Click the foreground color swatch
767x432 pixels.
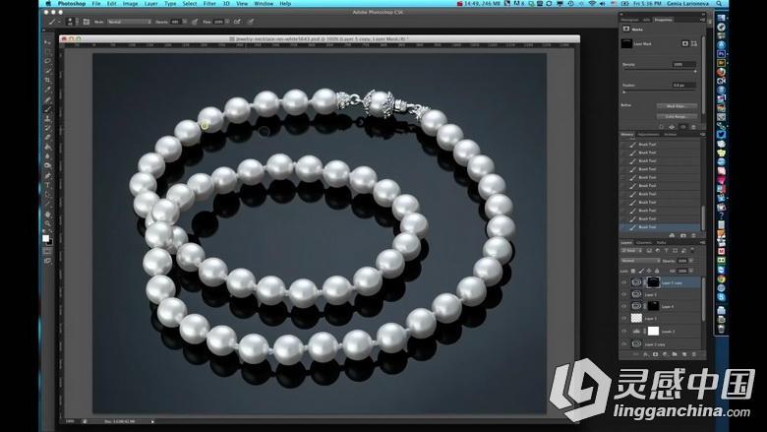tap(45, 238)
